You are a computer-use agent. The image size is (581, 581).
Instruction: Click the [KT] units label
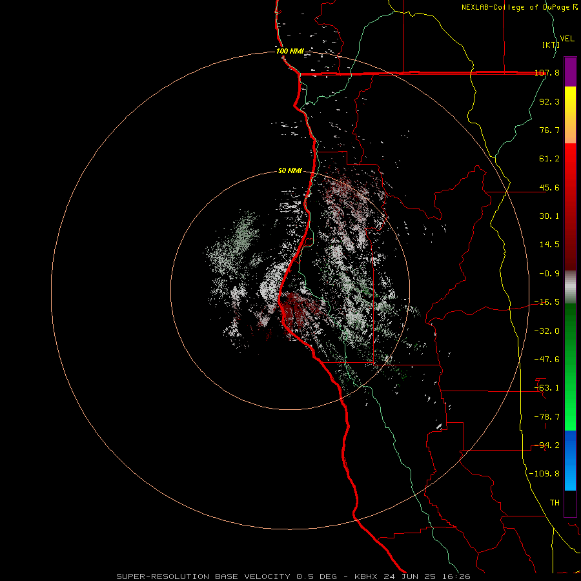click(x=551, y=45)
